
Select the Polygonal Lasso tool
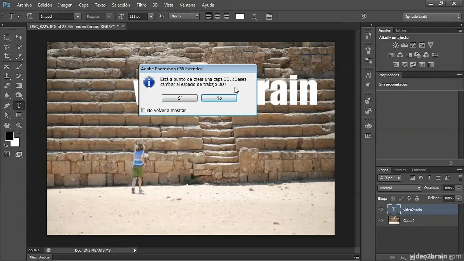click(x=7, y=46)
